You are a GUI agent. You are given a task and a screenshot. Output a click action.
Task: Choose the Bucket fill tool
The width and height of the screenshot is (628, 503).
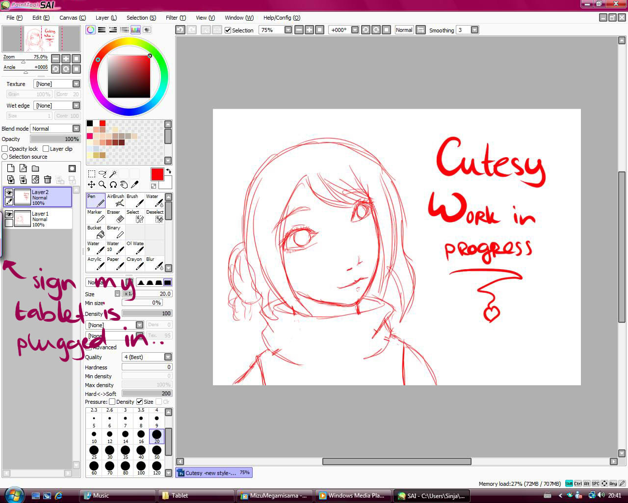[96, 232]
